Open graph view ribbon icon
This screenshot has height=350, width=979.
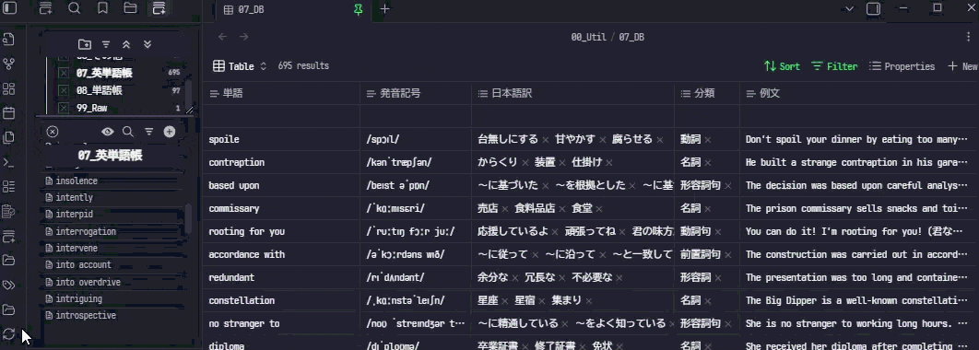click(8, 64)
